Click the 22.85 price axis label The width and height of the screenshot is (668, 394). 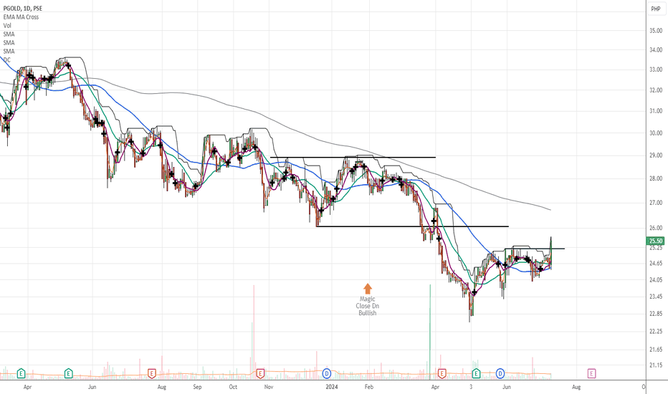pyautogui.click(x=656, y=314)
